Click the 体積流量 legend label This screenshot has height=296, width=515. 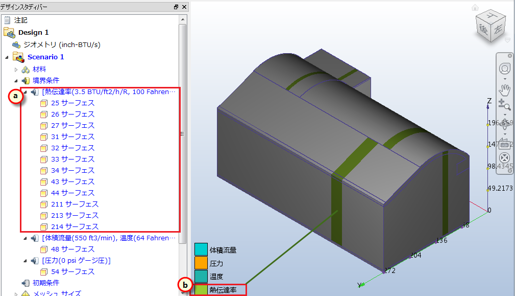[223, 251]
